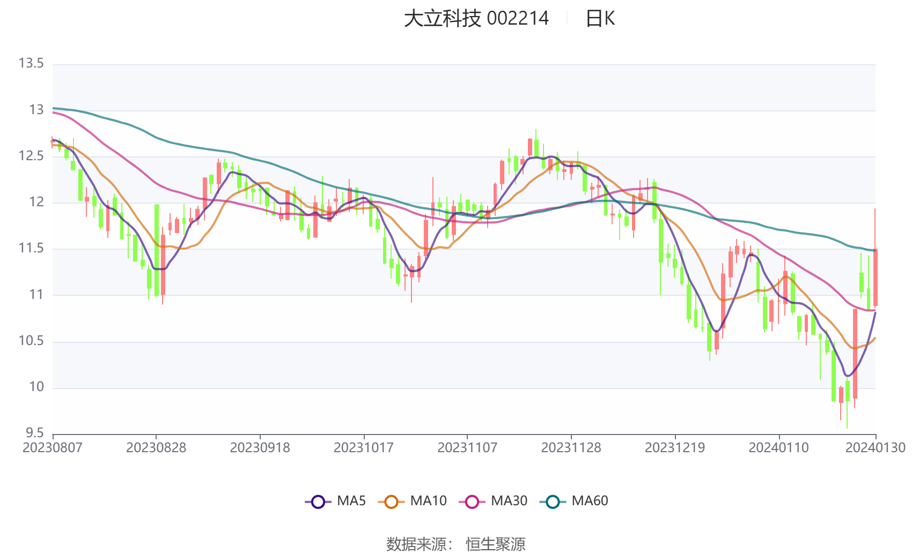
Task: Click the 9.5 bottom price label
Action: point(35,433)
